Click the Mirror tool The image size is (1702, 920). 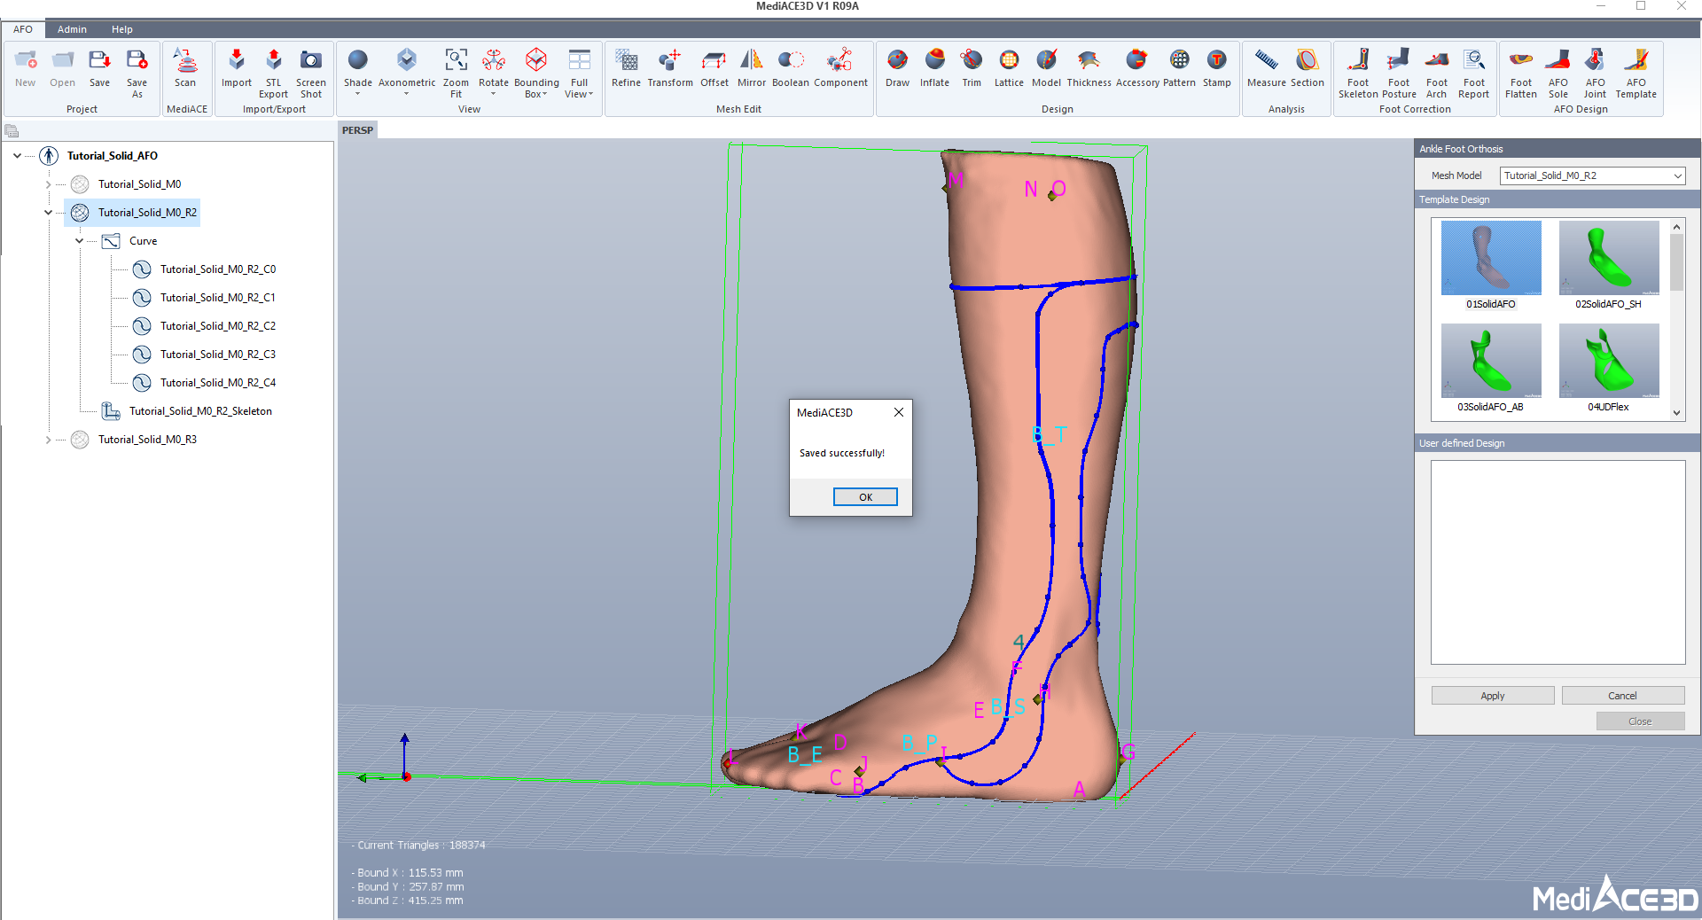click(752, 68)
